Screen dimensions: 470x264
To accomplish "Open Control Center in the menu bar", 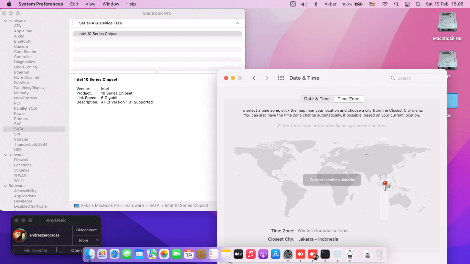I will click(407, 4).
